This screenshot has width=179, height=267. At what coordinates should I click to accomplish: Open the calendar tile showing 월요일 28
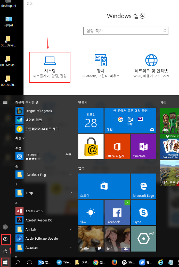[91, 120]
